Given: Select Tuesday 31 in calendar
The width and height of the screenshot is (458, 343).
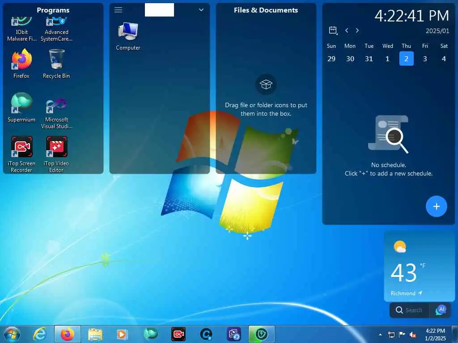Looking at the screenshot, I should tap(369, 59).
